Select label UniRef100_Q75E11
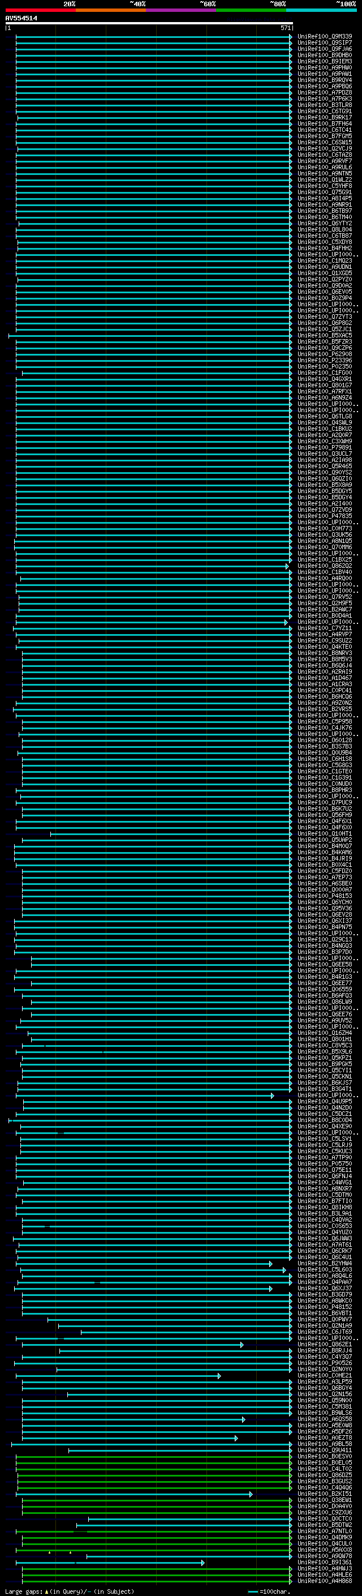Image resolution: width=362 pixels, height=1596 pixels. coord(325,1170)
